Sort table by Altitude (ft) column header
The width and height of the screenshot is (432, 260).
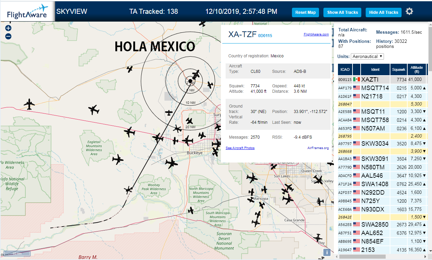417,69
